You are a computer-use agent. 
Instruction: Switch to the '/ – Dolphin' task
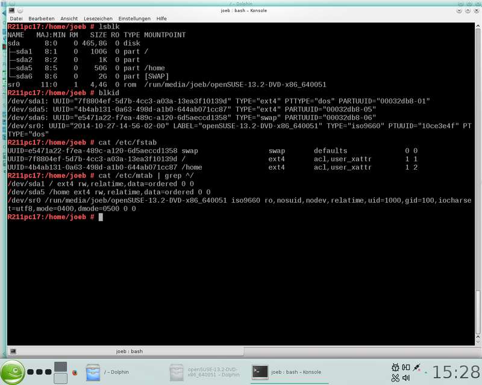point(107,372)
